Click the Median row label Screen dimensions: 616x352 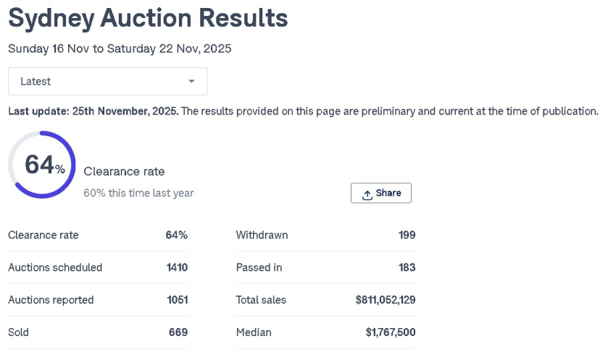(x=254, y=332)
